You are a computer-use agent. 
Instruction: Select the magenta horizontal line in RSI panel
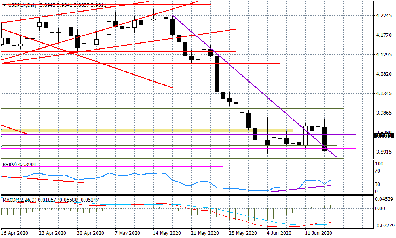112,166
